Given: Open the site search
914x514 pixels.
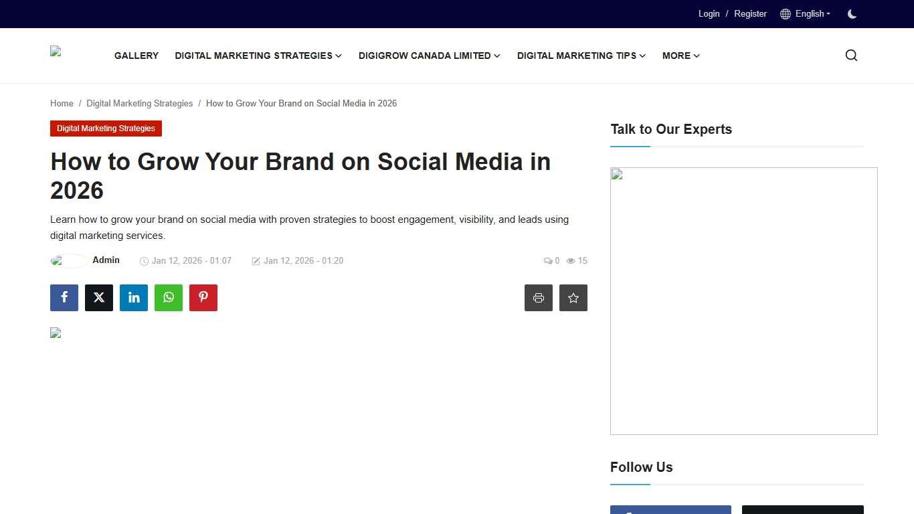Looking at the screenshot, I should (850, 55).
